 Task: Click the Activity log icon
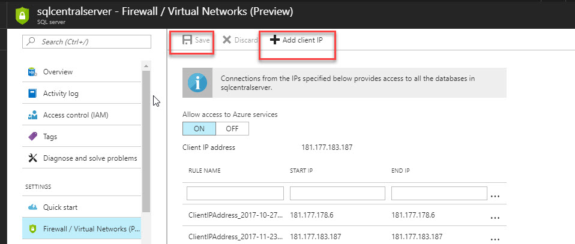pos(33,94)
